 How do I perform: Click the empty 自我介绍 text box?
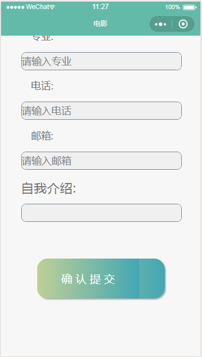(102, 213)
